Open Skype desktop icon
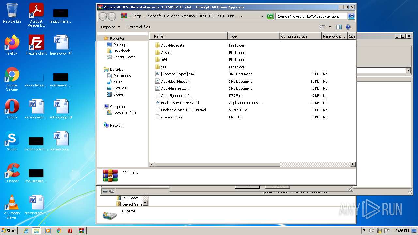Screen dimensions: 418x235 (x=12, y=141)
